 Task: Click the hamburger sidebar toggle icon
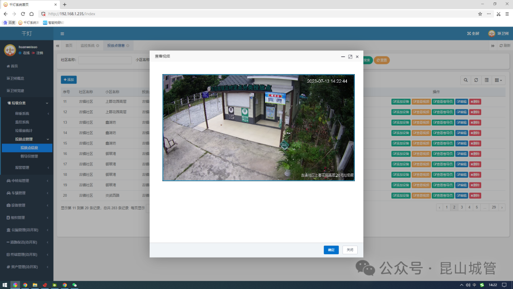[x=62, y=34]
